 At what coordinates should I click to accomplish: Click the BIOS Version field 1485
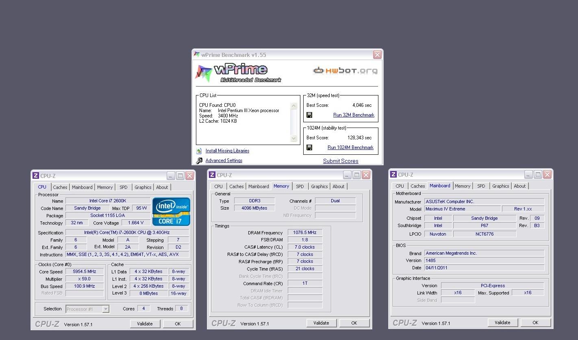[x=485, y=260]
